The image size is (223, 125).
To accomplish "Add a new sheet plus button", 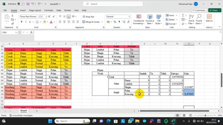I will (x=37, y=111).
